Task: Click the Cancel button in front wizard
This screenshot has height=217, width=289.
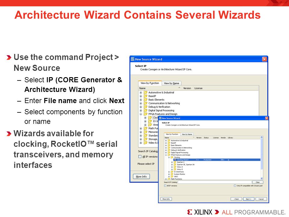Action: [261, 199]
